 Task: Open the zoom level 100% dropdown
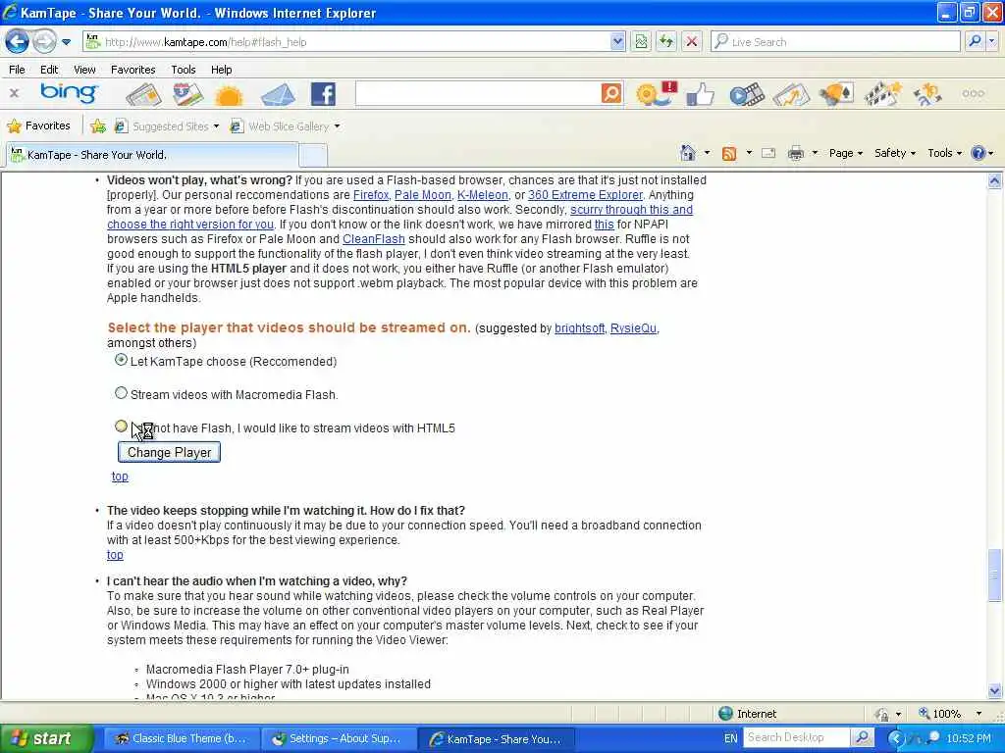pos(979,714)
